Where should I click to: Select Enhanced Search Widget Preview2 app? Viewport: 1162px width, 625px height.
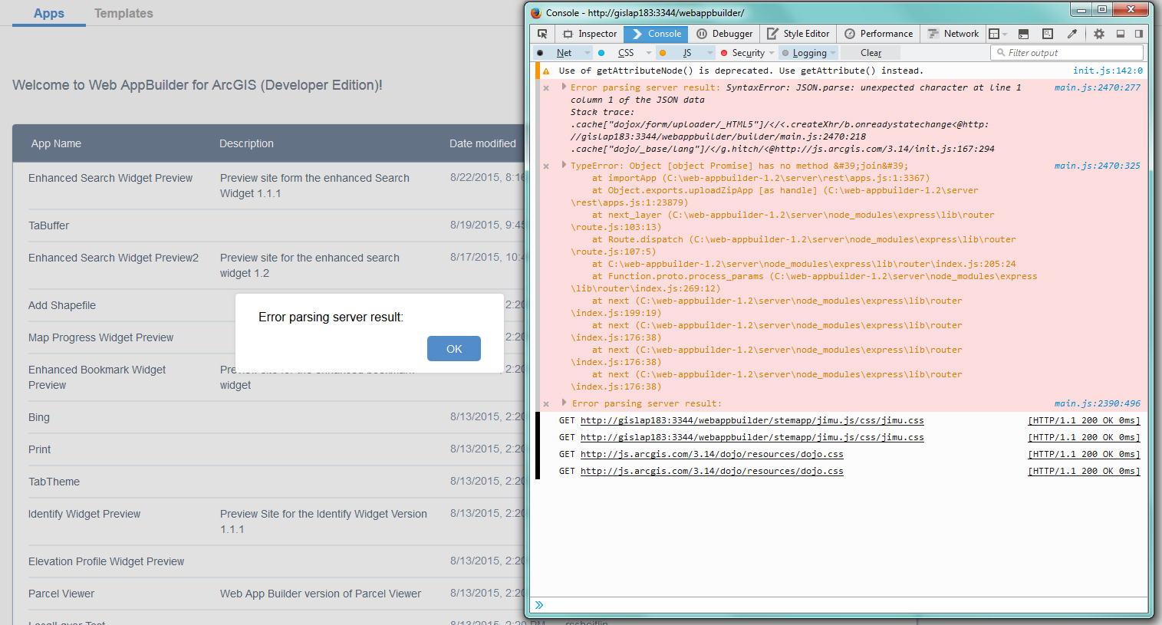pos(114,258)
